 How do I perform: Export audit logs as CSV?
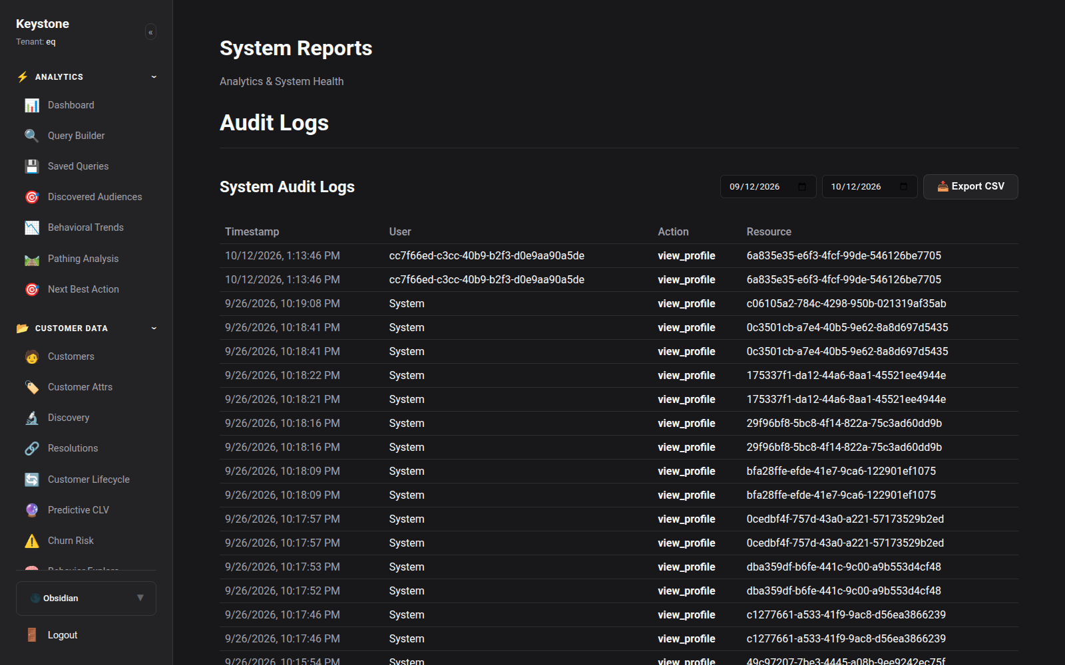point(970,187)
